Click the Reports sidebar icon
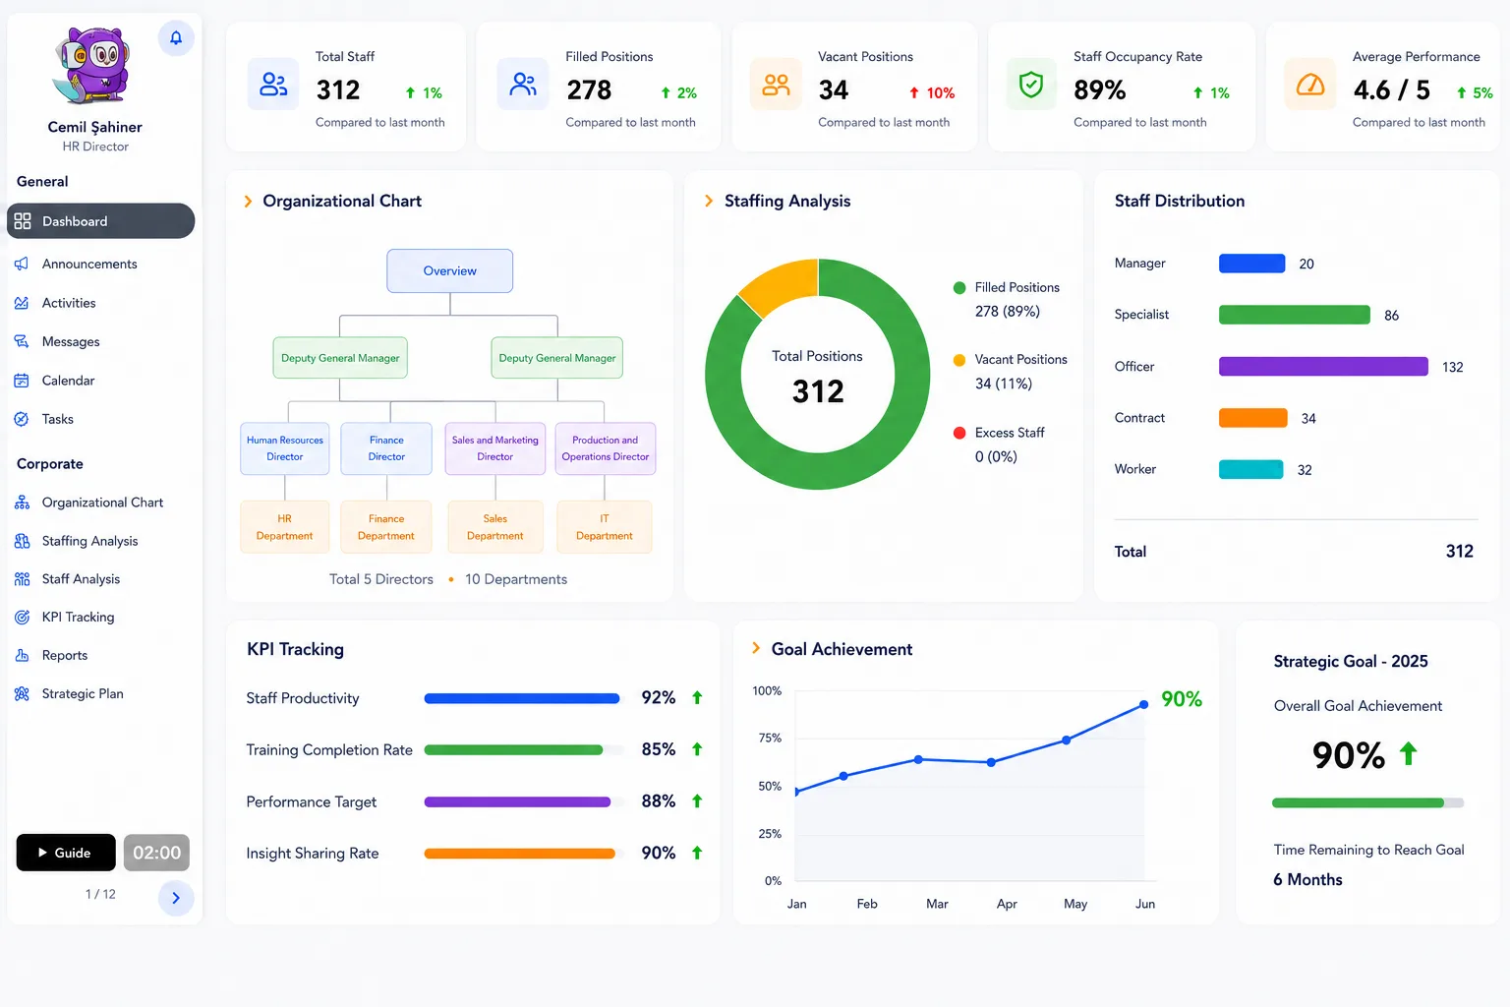Viewport: 1510px width, 1007px height. 22,655
